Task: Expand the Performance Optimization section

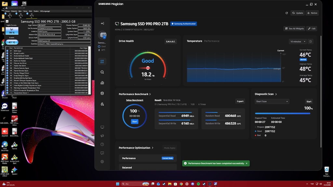Action: tap(136, 148)
